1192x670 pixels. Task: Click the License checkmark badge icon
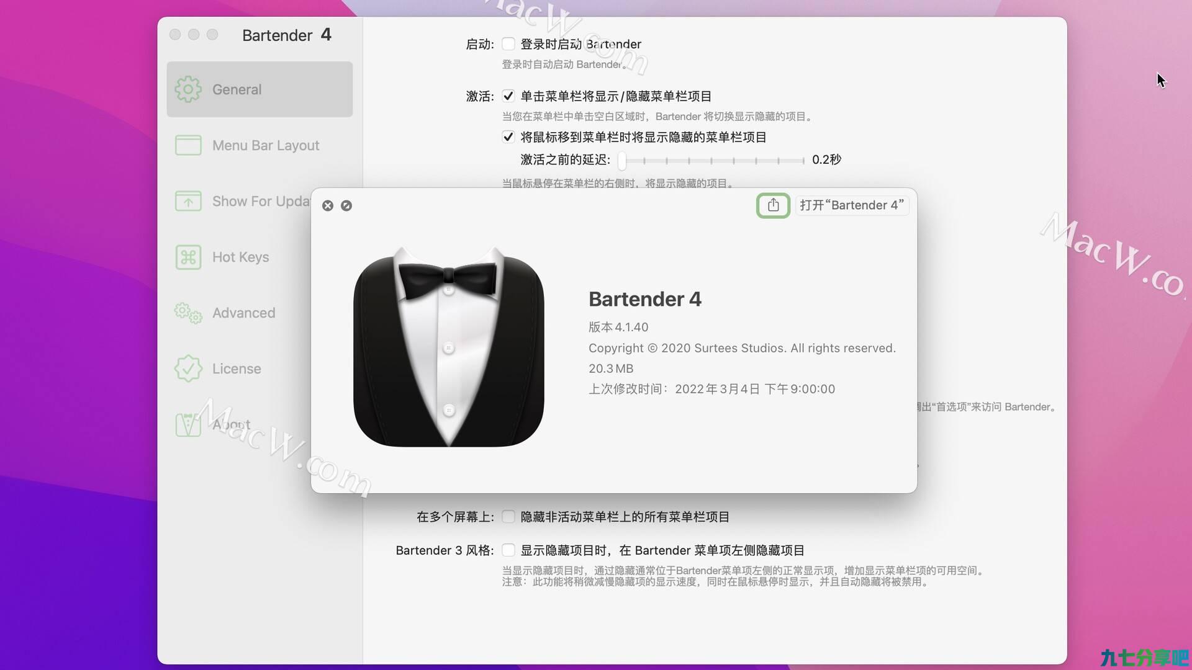(188, 368)
